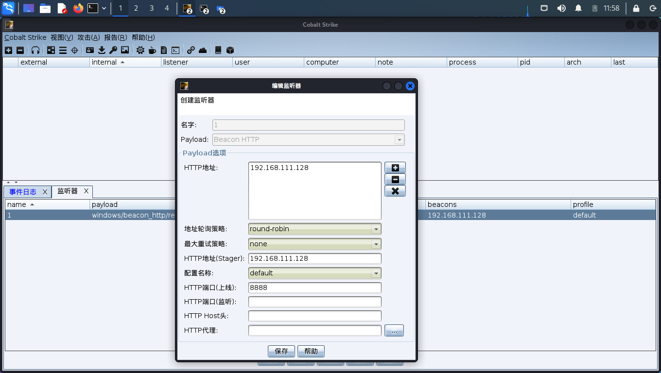Launch Firefox from the panel
Viewport: 661px width, 373px height.
pos(78,8)
